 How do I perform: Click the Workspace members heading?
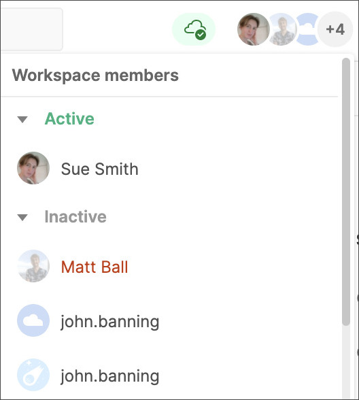(95, 76)
